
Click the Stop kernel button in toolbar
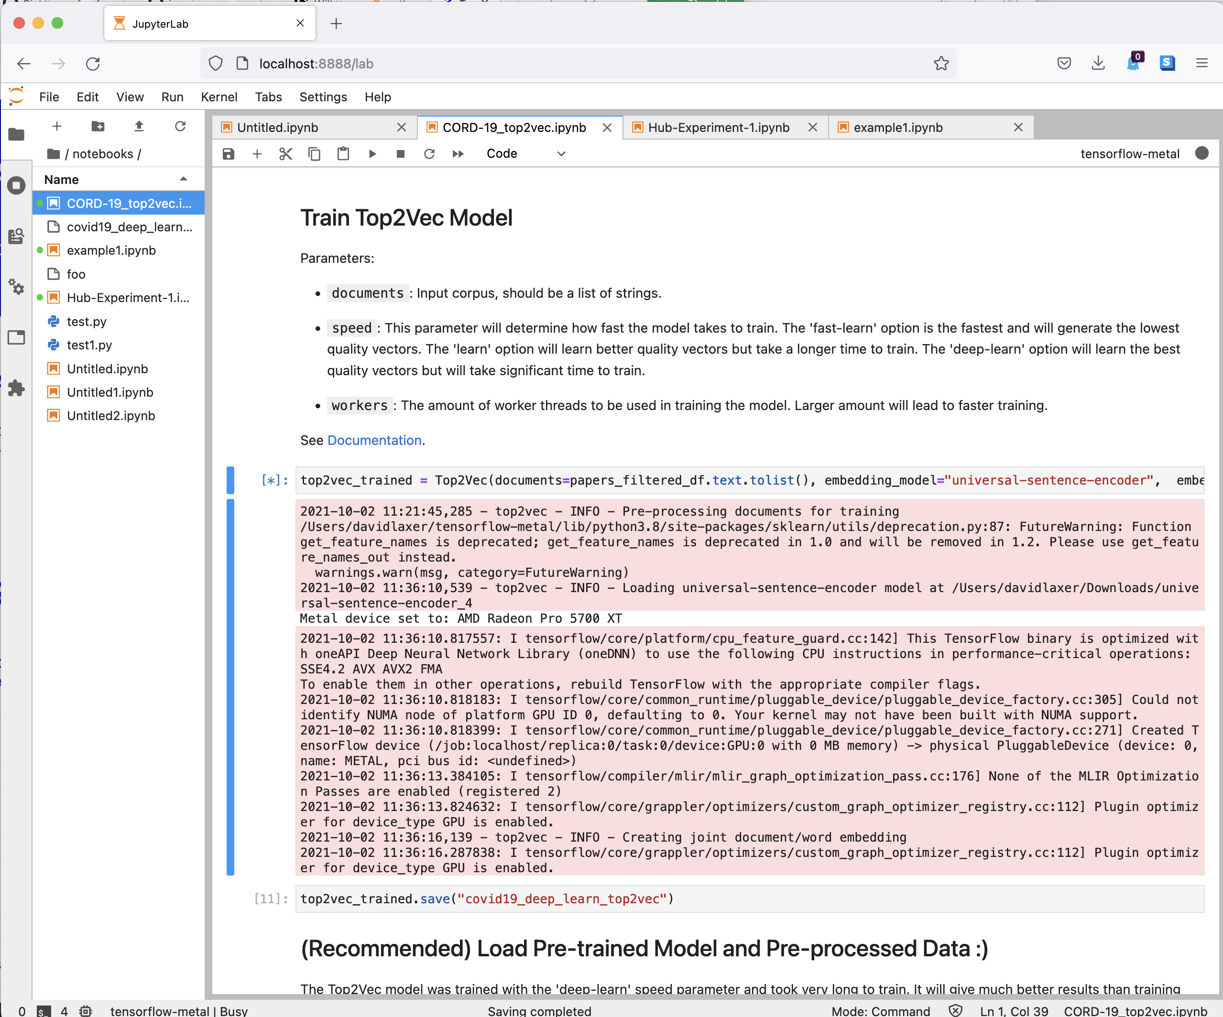coord(401,153)
